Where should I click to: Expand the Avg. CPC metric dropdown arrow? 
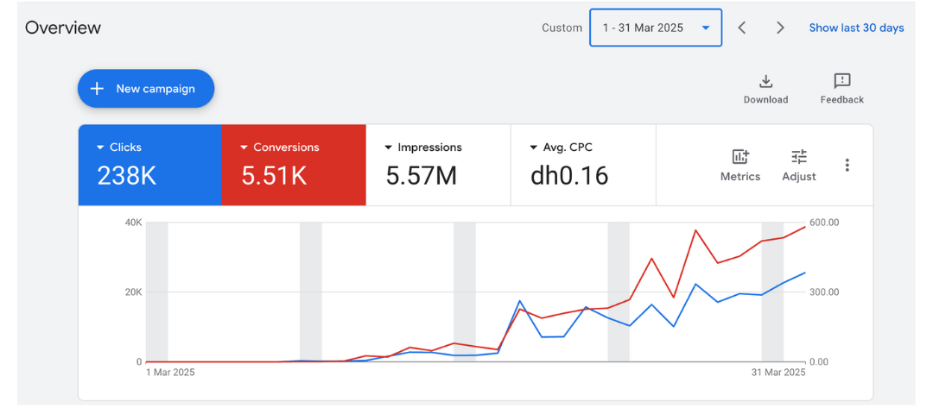534,148
